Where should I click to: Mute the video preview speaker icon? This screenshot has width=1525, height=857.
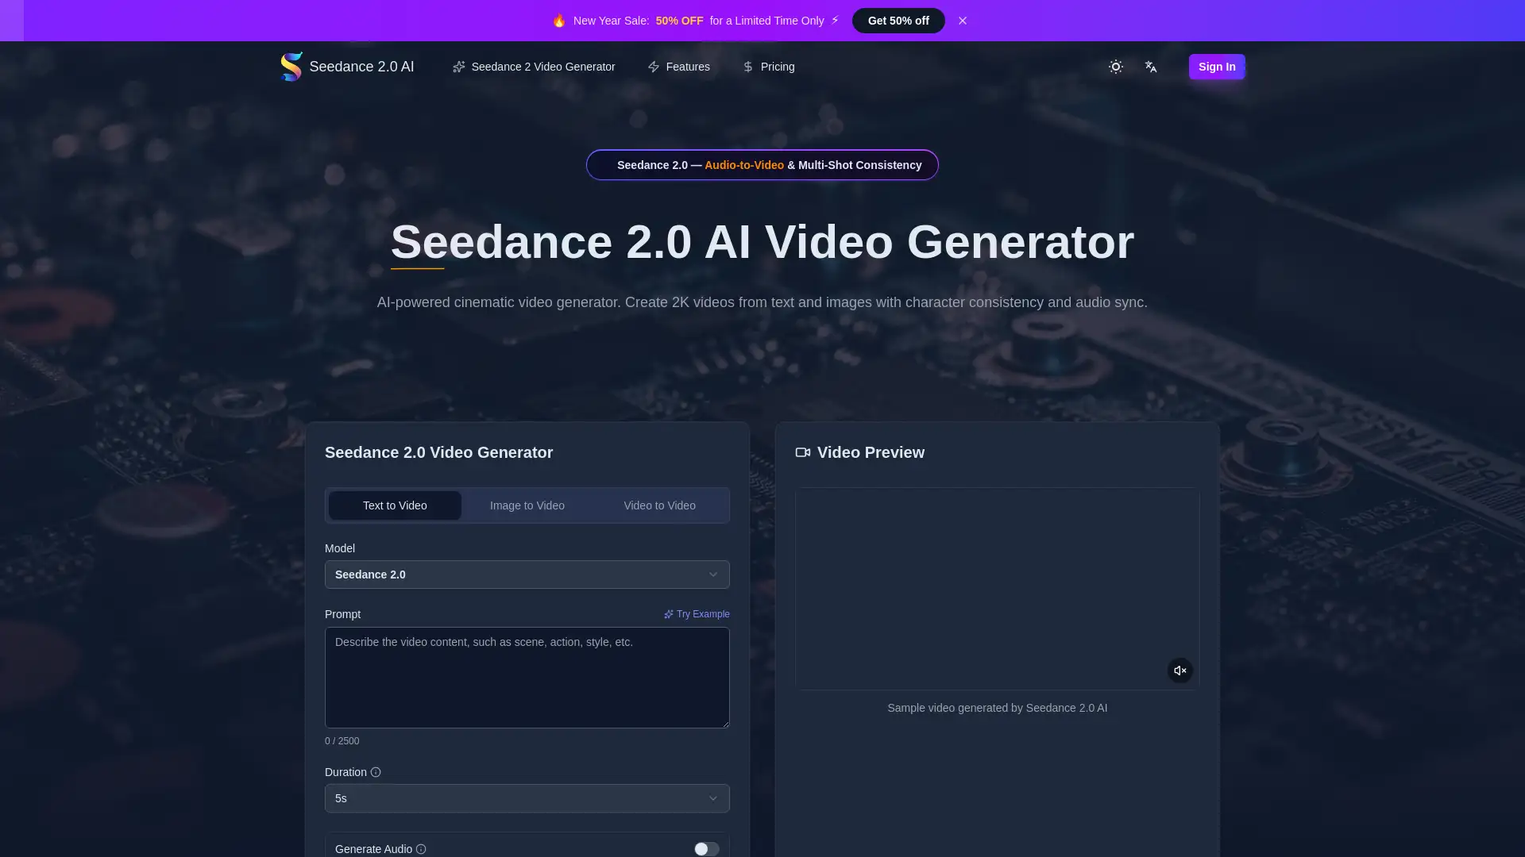[x=1179, y=671]
